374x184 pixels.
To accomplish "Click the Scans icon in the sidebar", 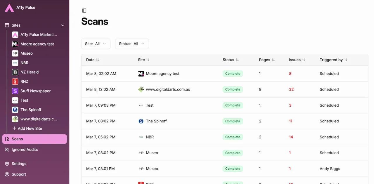I will tap(7, 139).
